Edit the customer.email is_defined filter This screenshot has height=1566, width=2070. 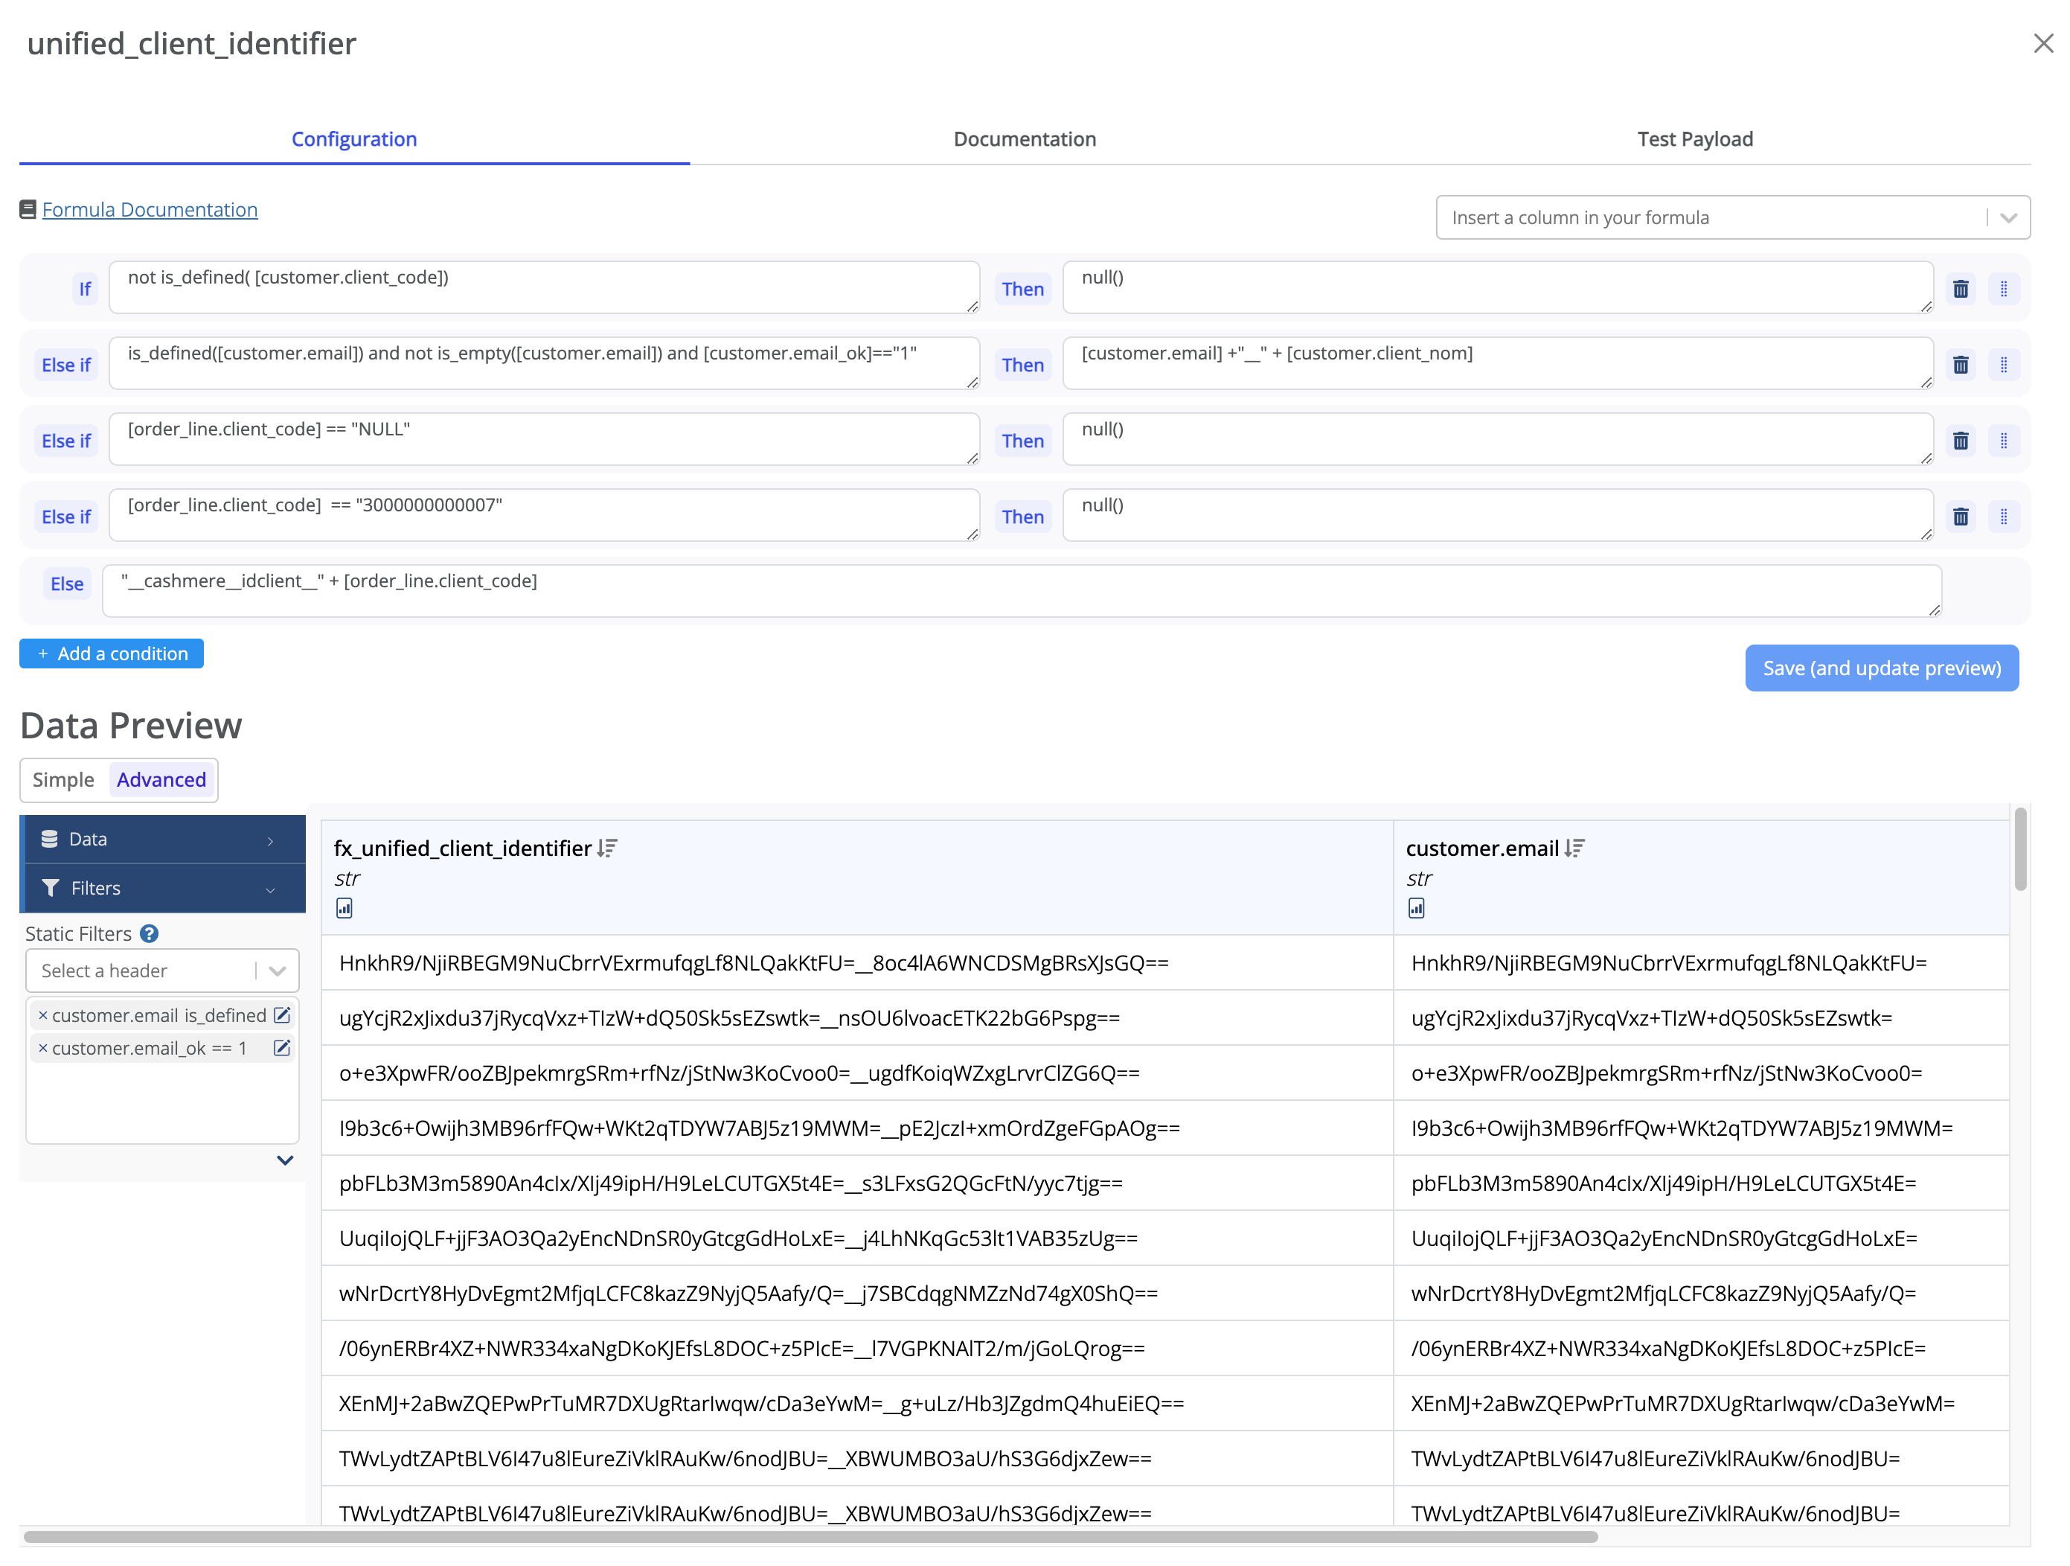click(282, 1014)
